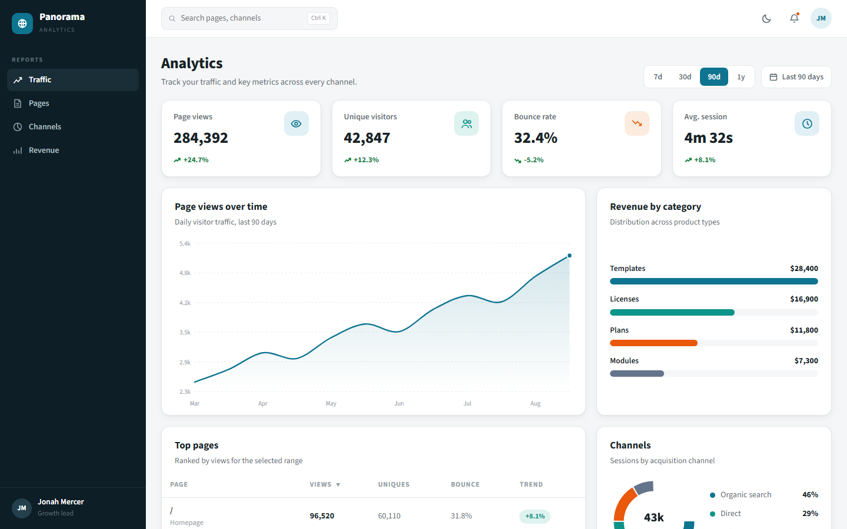Click the 284,392 page views value

(x=201, y=138)
